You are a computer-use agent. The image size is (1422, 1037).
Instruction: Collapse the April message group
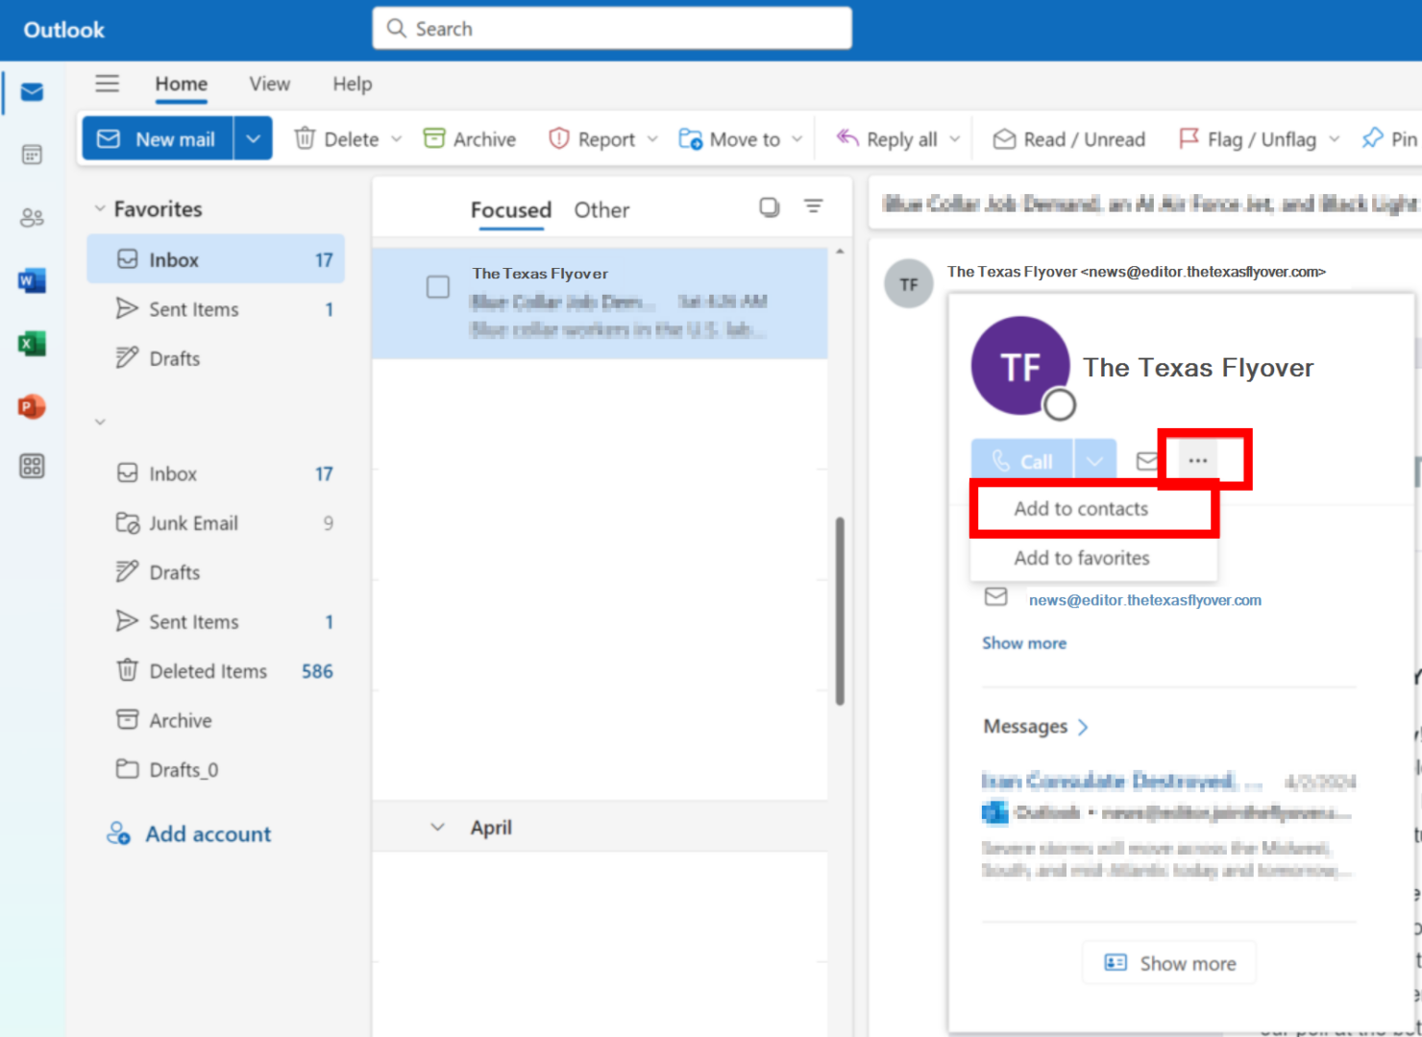(437, 827)
